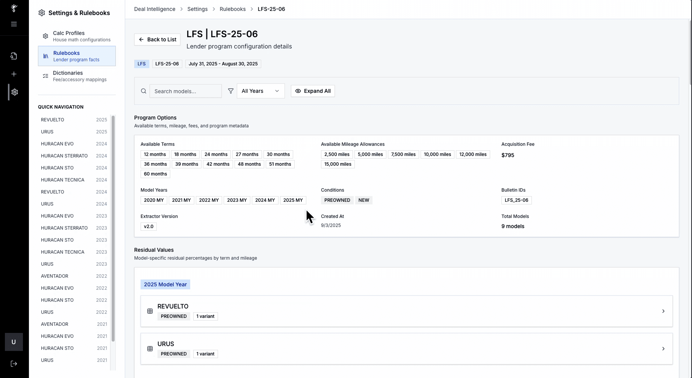692x378 pixels.
Task: Jump to HURACAN TECNICA 2023 entry
Action: pos(74,252)
